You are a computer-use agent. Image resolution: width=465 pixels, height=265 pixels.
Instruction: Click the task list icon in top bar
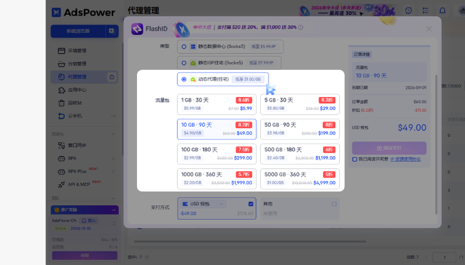coord(426,11)
